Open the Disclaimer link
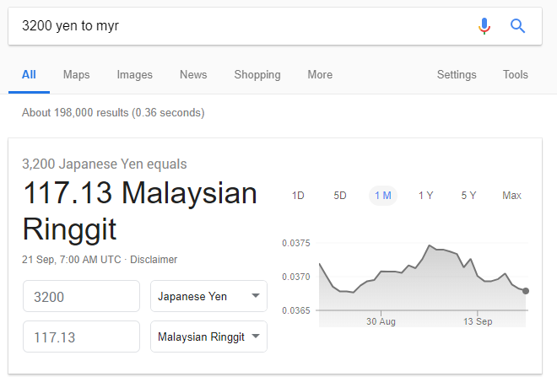Image resolution: width=557 pixels, height=377 pixels. tap(153, 260)
